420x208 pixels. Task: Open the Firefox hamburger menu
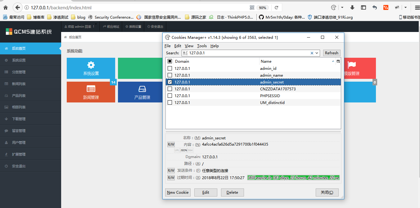tap(416, 7)
